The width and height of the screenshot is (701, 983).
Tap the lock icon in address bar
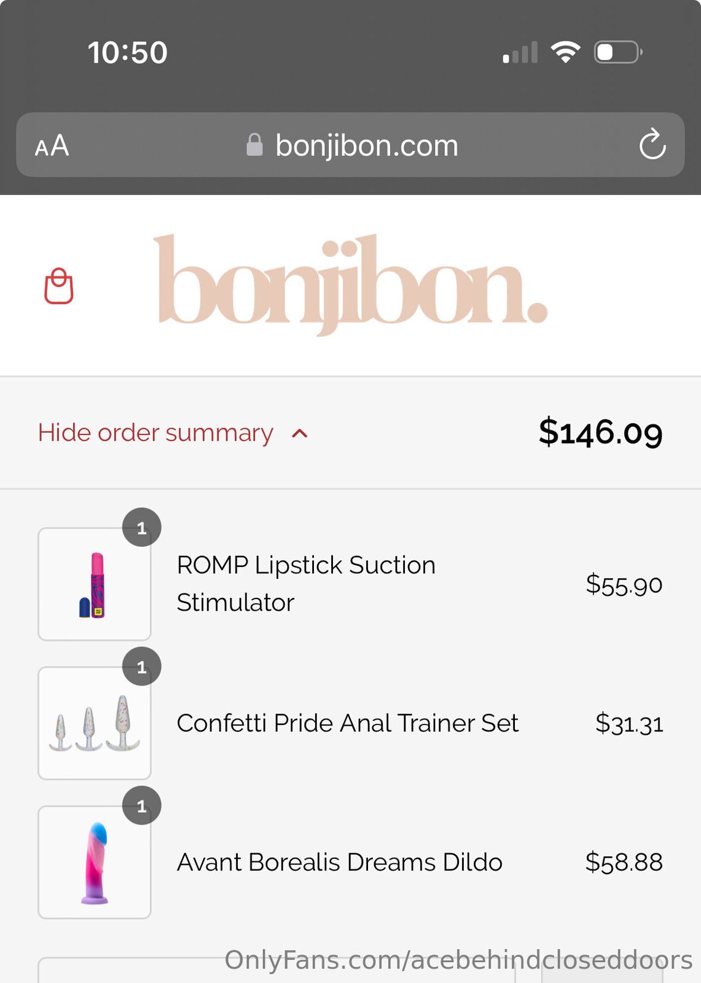[254, 146]
